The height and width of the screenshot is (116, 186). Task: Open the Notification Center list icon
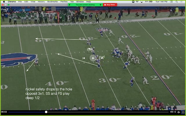(181, 1)
